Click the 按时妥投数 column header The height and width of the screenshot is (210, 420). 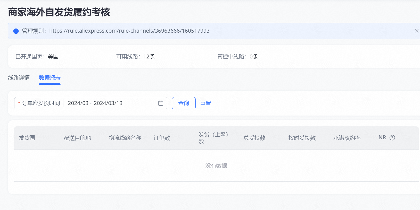click(302, 138)
